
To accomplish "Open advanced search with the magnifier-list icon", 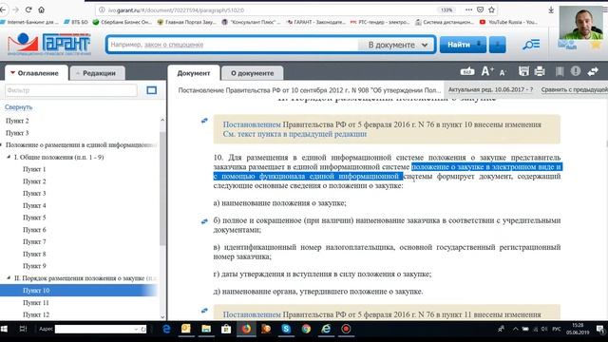I will tap(531, 45).
